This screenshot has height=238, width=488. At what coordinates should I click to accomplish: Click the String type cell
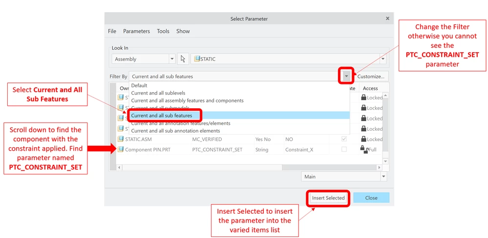coord(262,149)
